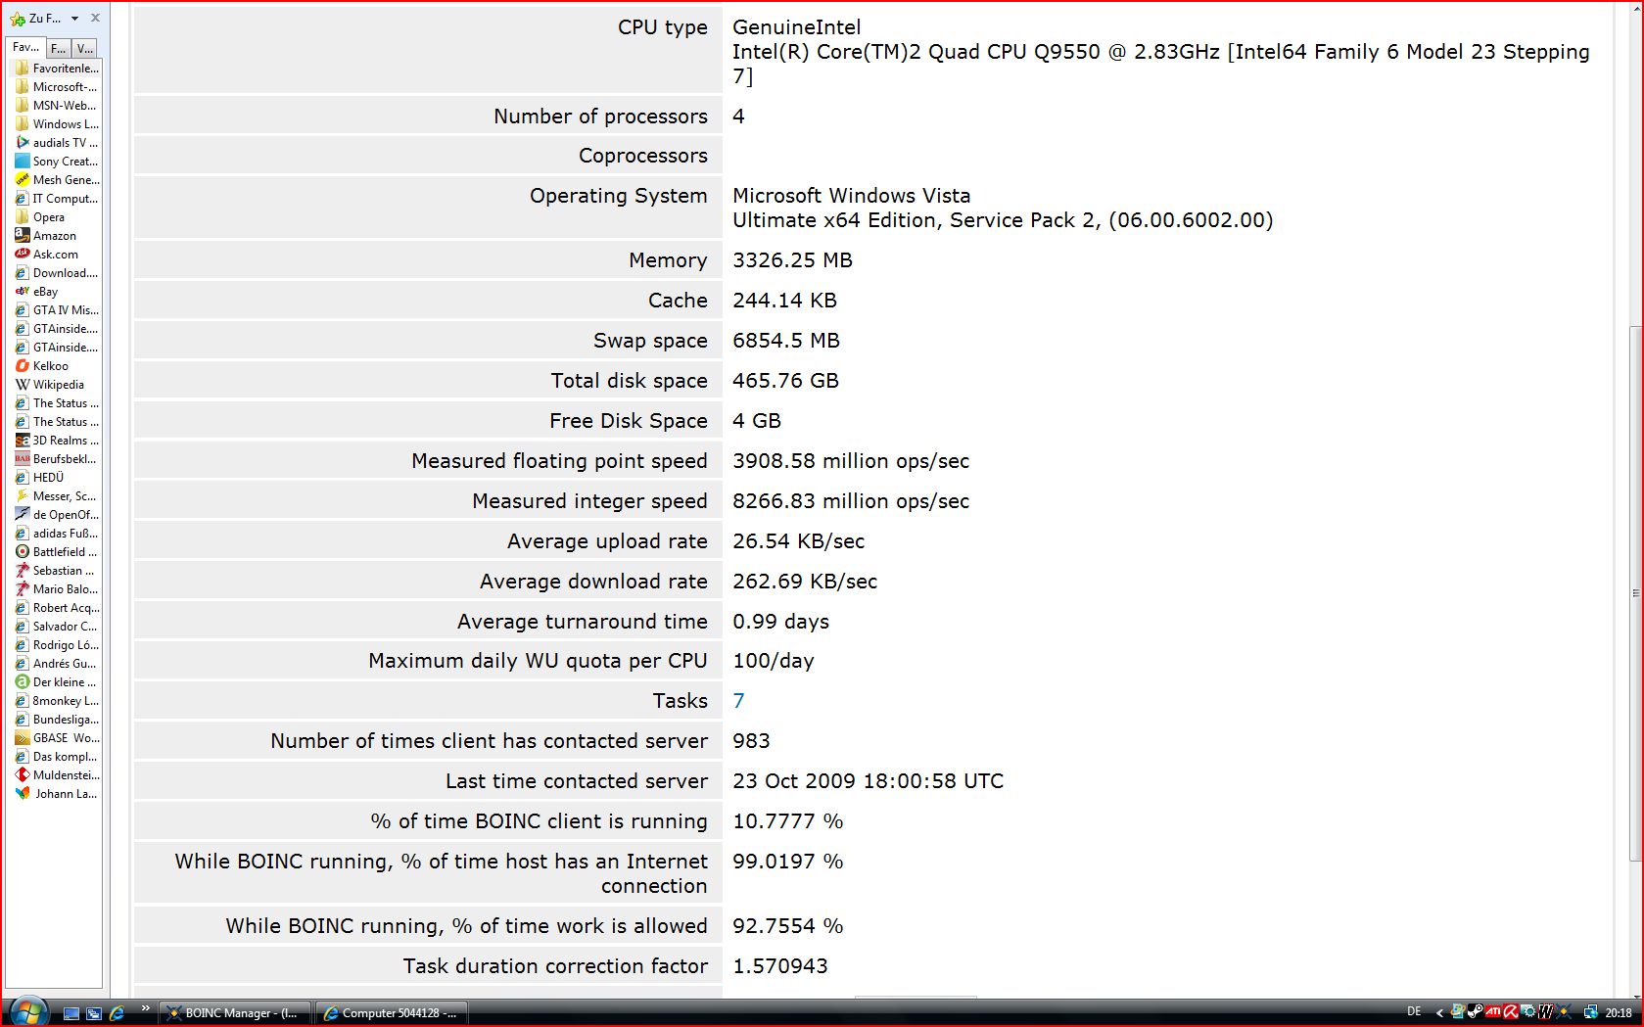Open the Messer, Sc... favorite
Image resolution: width=1644 pixels, height=1027 pixels.
click(57, 496)
